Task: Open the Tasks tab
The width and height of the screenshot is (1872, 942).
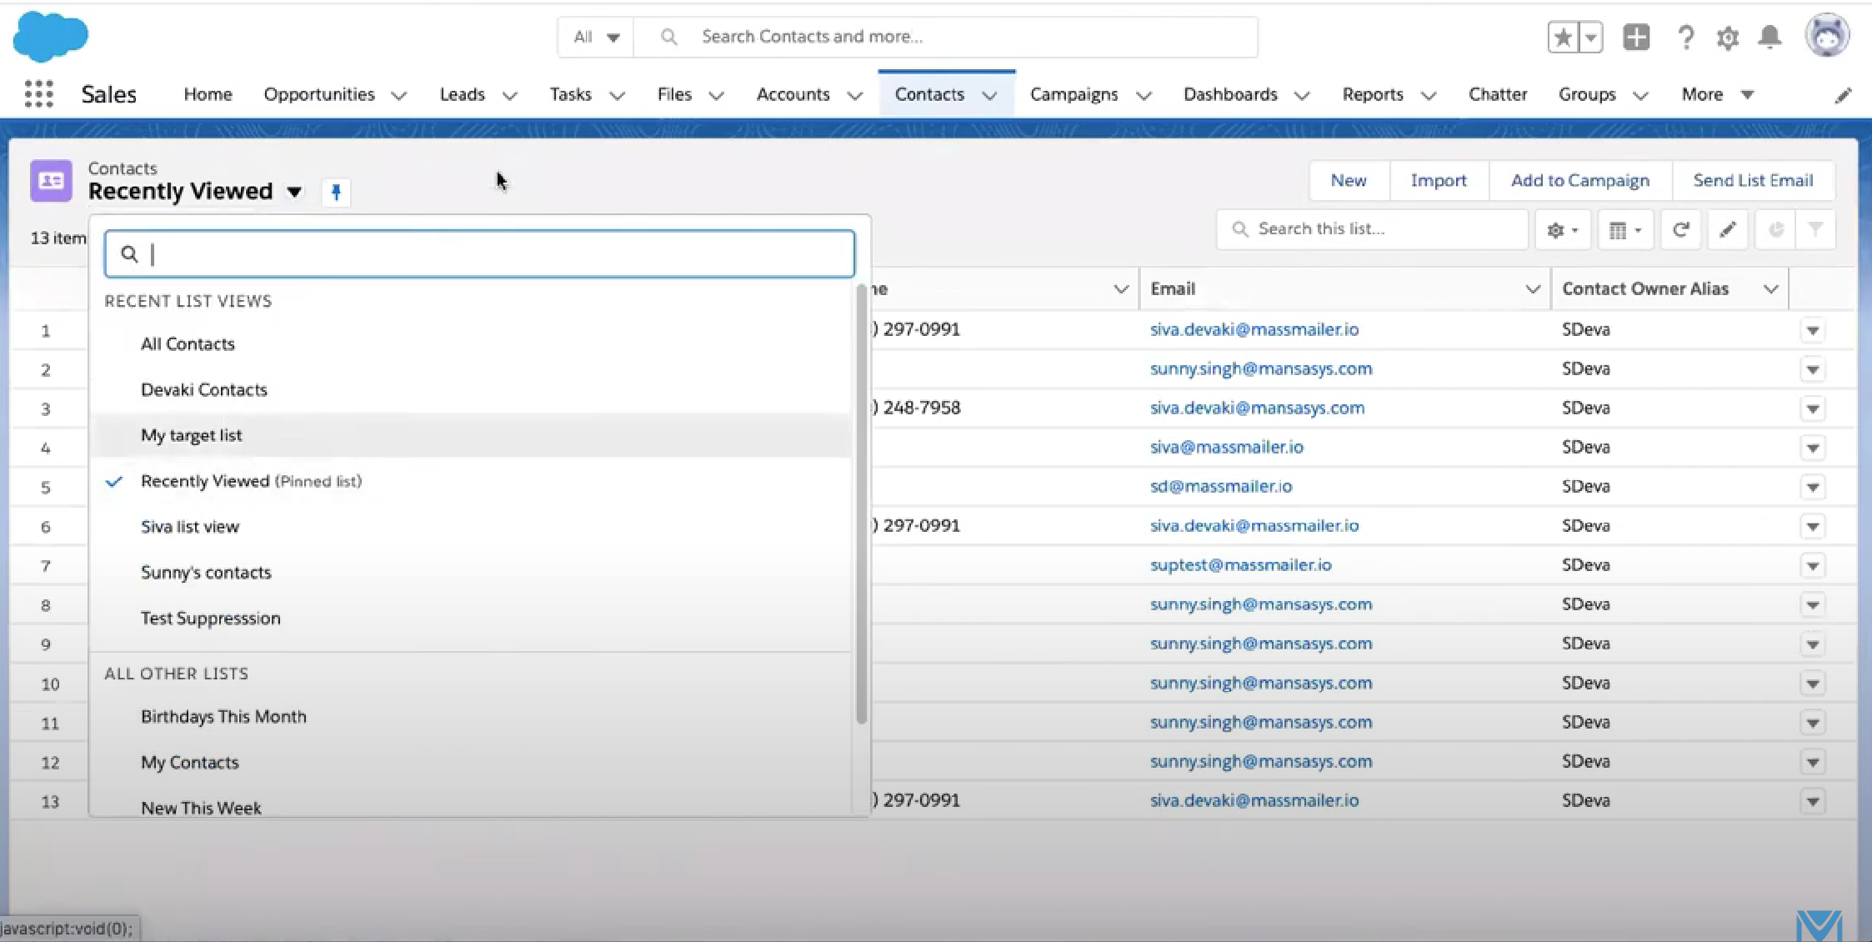Action: pyautogui.click(x=570, y=95)
